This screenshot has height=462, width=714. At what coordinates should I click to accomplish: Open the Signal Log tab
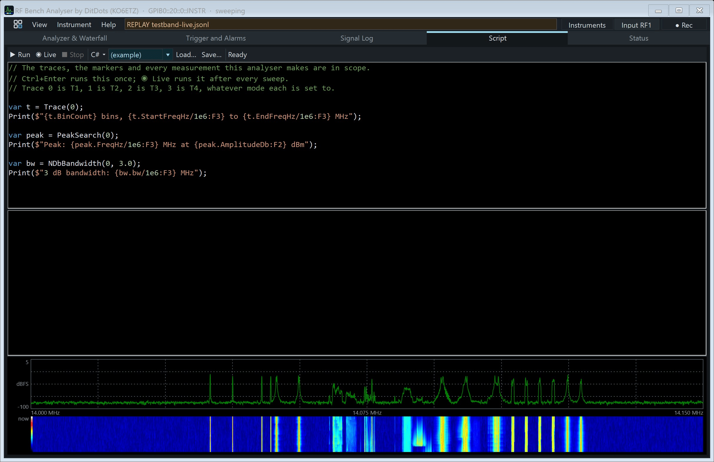(x=357, y=38)
